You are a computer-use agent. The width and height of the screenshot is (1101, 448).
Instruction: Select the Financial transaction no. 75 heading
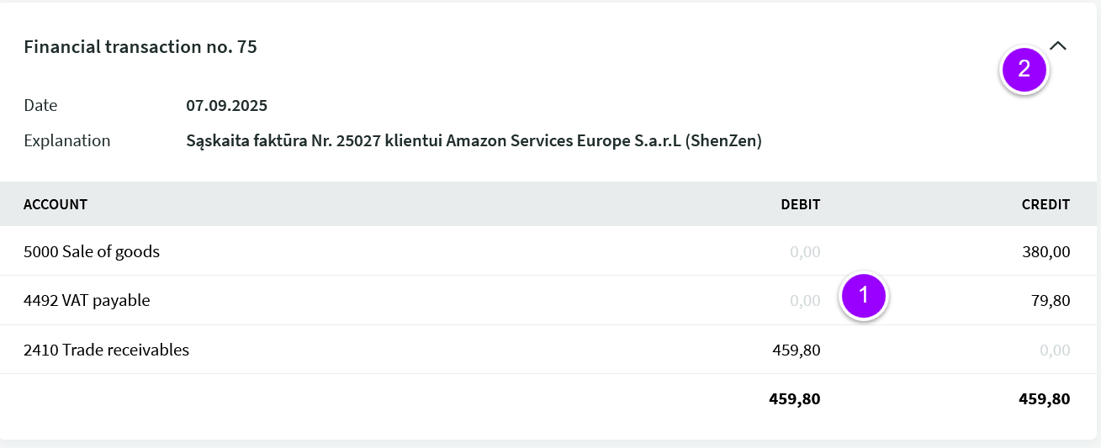coord(140,47)
